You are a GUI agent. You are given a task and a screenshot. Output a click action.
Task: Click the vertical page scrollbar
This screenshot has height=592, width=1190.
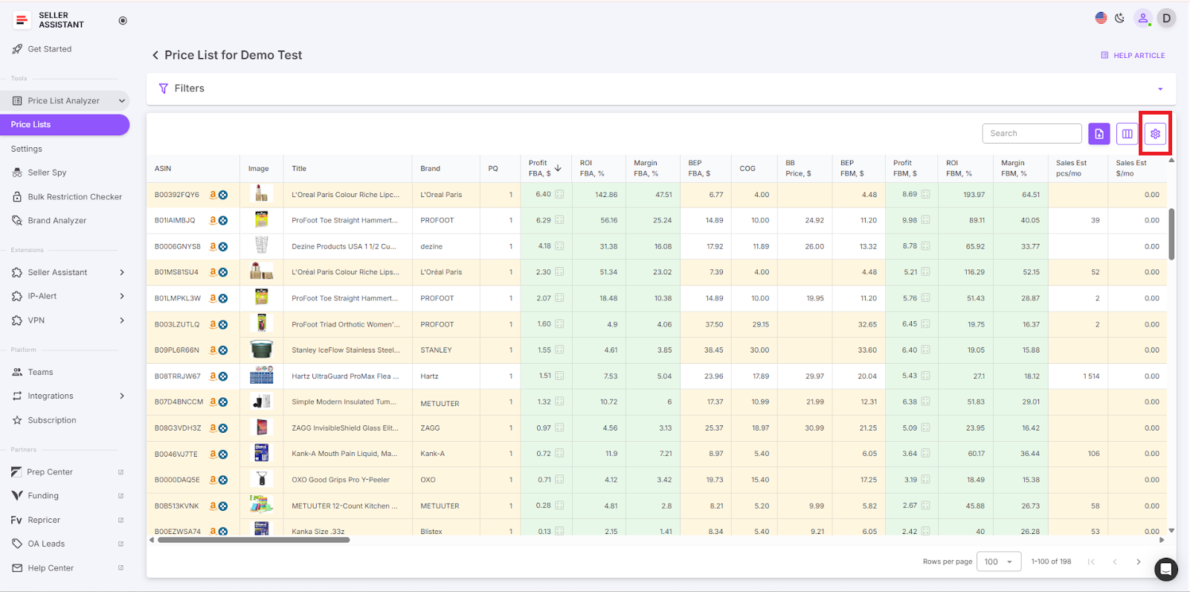point(1171,234)
